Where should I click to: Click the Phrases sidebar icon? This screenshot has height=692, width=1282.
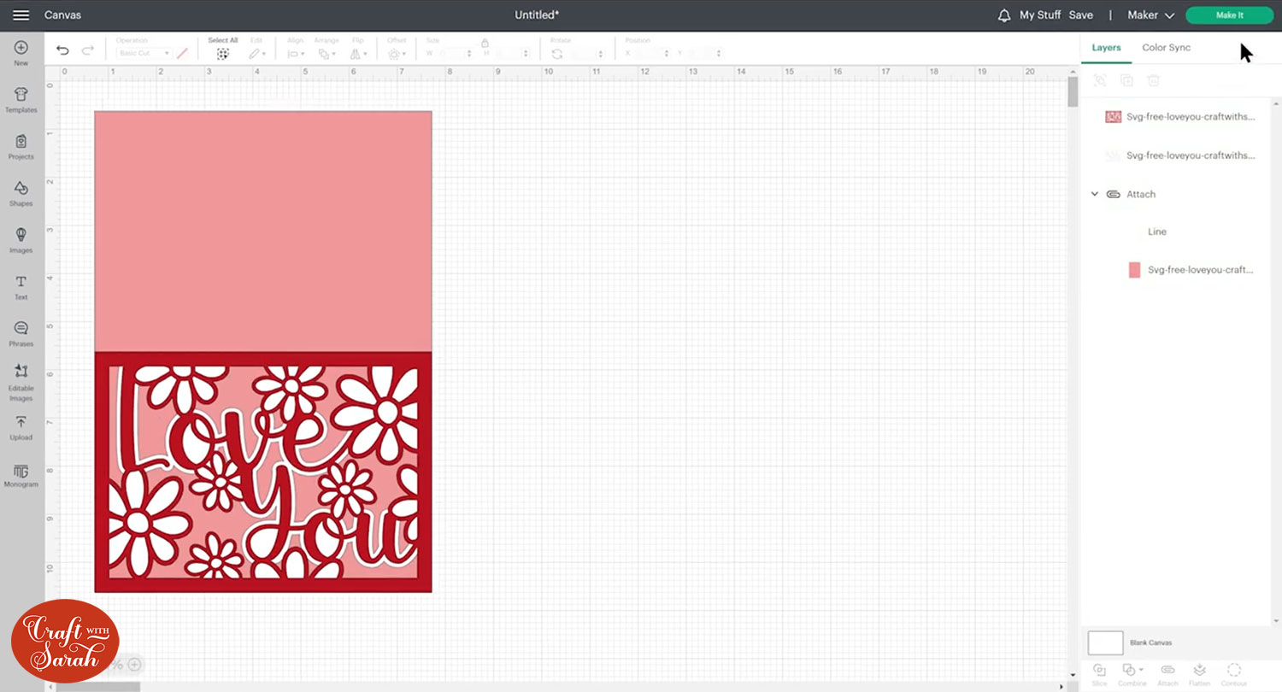point(21,333)
